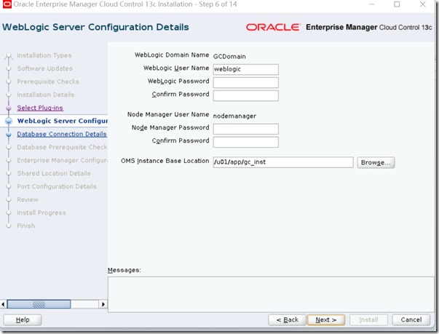The width and height of the screenshot is (439, 334).
Task: Click the Enterprise Manager Configuration step
Action: [62, 160]
